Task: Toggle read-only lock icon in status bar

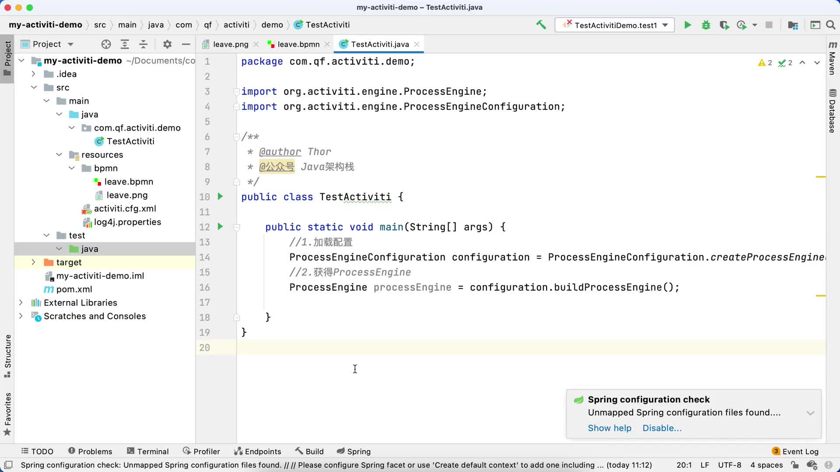Action: point(795,465)
